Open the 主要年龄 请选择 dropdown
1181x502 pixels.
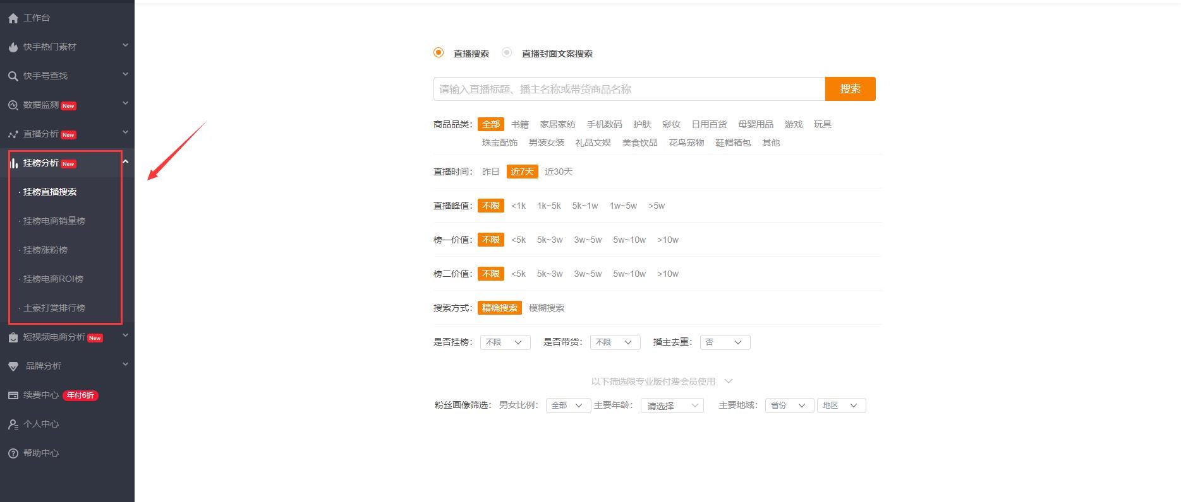pyautogui.click(x=672, y=406)
